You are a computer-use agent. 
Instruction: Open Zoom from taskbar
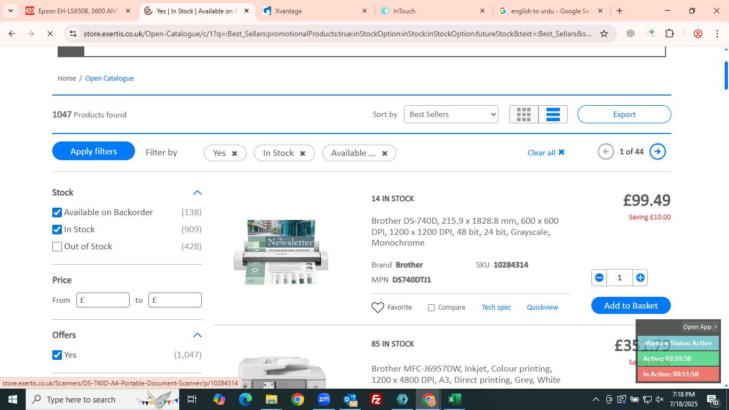(324, 399)
